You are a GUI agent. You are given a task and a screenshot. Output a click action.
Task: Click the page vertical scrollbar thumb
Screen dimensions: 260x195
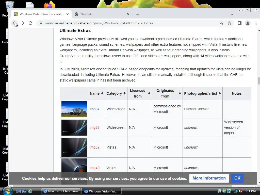[258, 81]
